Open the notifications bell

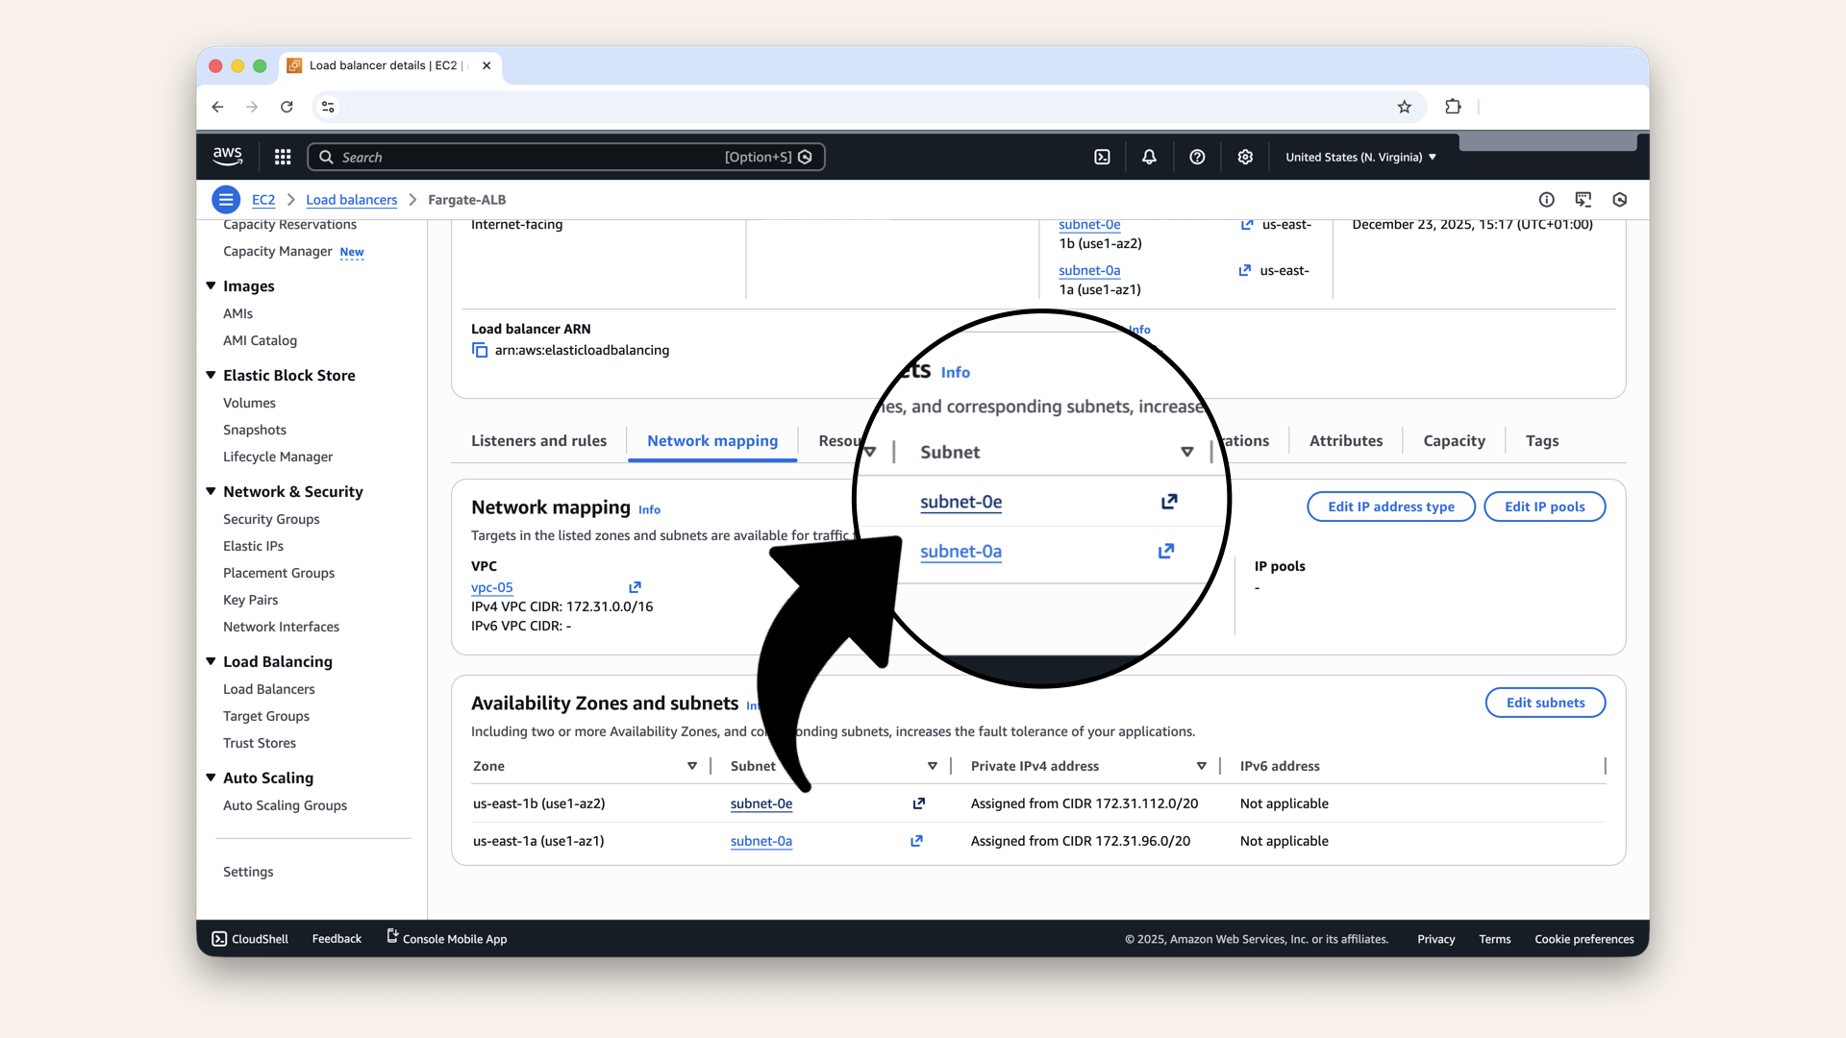[x=1149, y=157]
